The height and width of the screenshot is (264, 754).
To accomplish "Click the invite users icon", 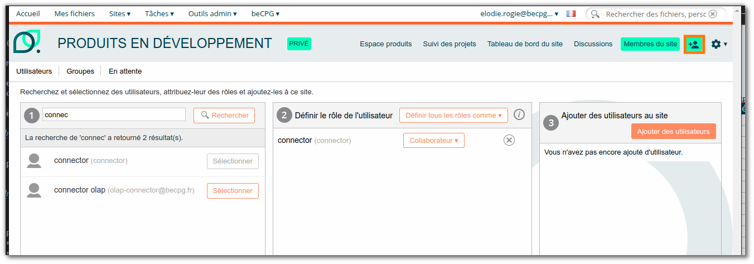I will (x=694, y=44).
